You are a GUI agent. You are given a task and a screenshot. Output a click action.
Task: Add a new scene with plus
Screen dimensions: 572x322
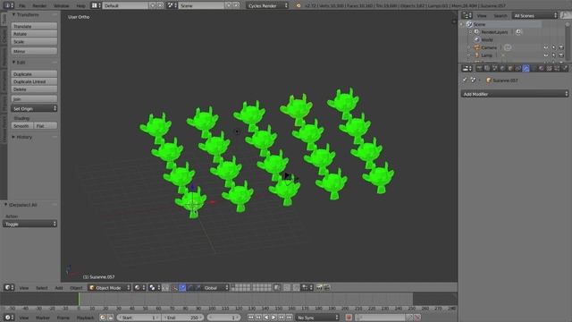click(x=229, y=5)
